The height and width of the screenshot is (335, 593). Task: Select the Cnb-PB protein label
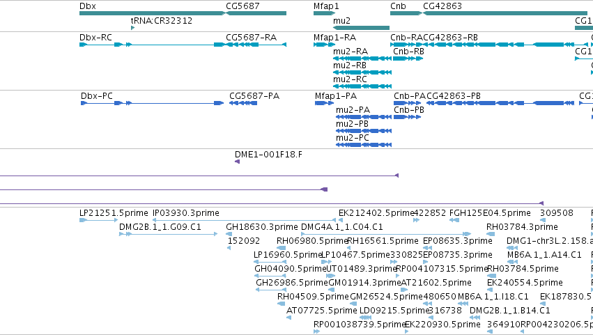click(x=409, y=110)
